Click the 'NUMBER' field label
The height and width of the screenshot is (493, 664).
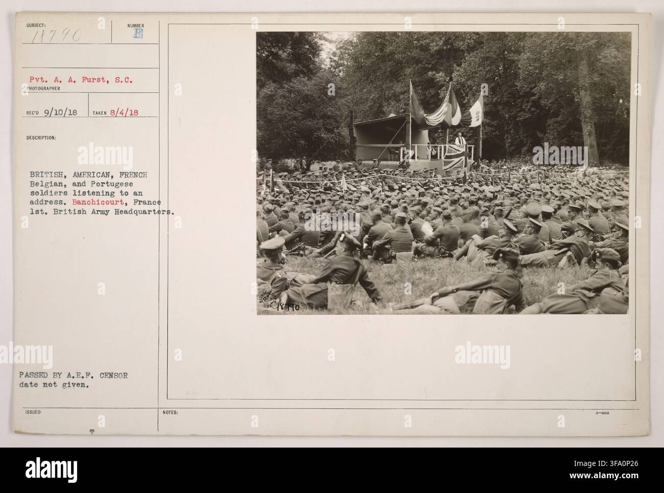(x=137, y=26)
